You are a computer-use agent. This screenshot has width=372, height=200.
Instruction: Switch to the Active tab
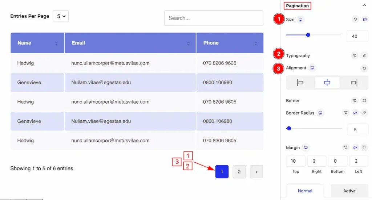tap(349, 191)
